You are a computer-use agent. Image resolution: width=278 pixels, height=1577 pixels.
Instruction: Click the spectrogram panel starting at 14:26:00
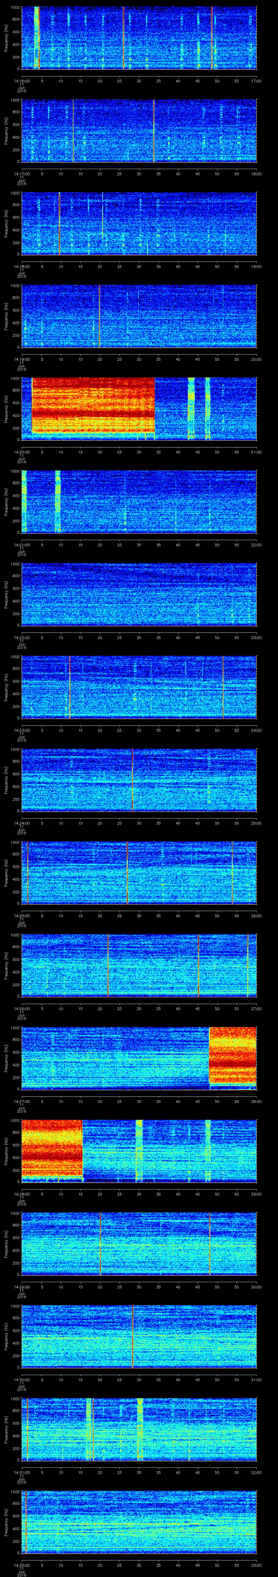pos(139,966)
